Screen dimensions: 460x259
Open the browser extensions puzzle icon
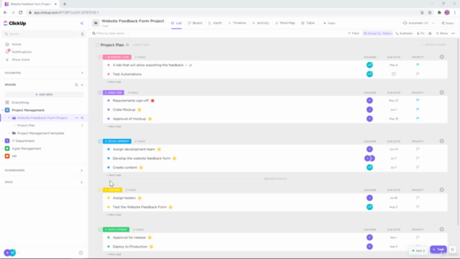click(x=439, y=13)
